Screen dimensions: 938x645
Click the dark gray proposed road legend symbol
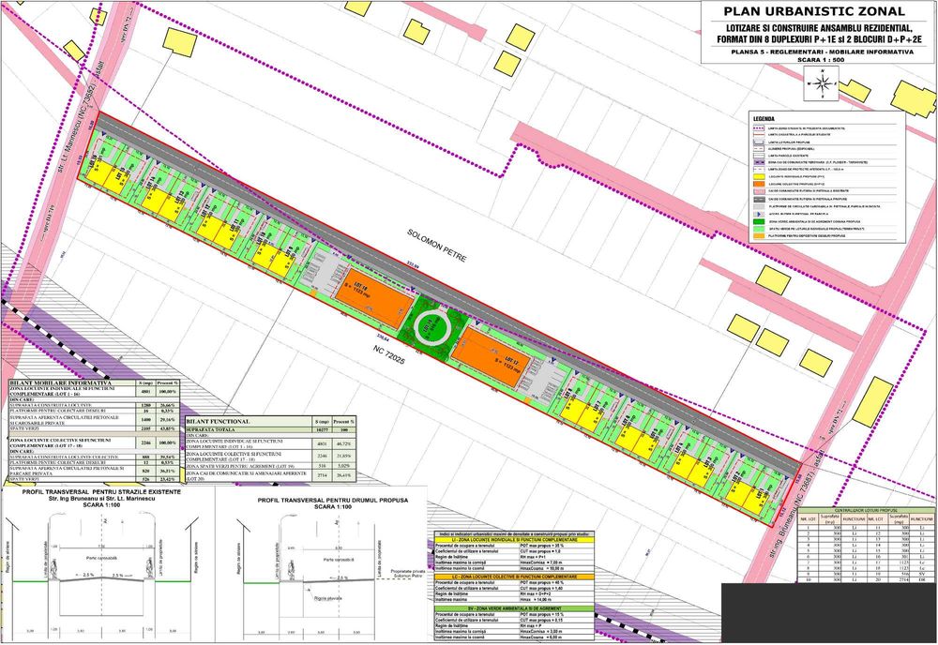(x=759, y=199)
